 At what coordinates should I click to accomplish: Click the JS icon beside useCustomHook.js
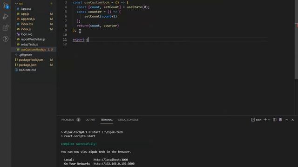coord(18,50)
